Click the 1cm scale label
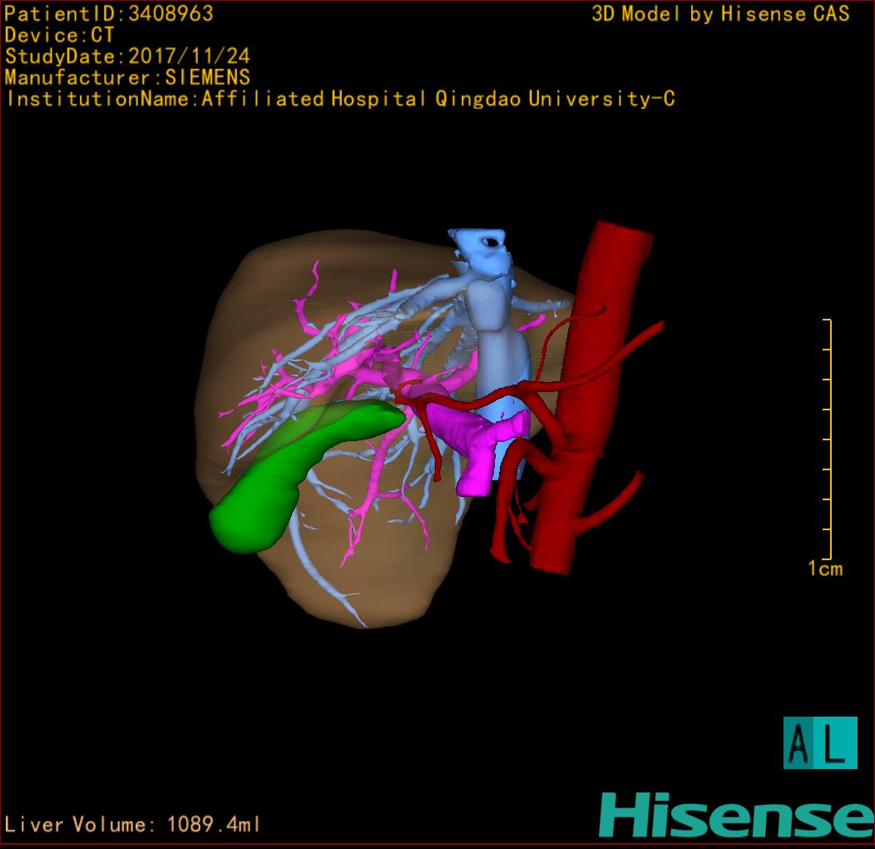 tap(825, 568)
